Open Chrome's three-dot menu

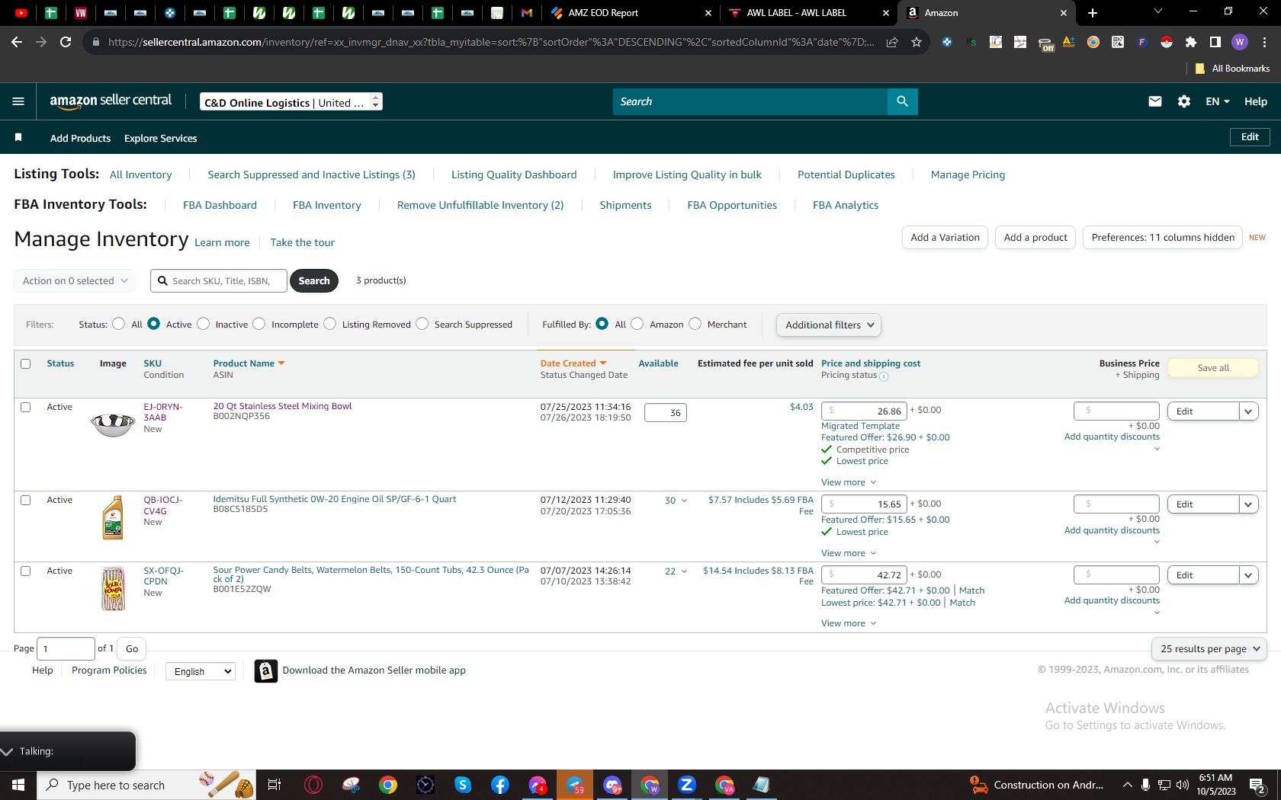(1265, 42)
